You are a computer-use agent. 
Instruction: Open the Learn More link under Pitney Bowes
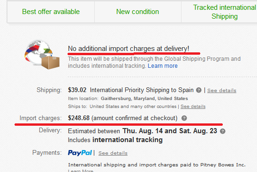tap(81, 171)
